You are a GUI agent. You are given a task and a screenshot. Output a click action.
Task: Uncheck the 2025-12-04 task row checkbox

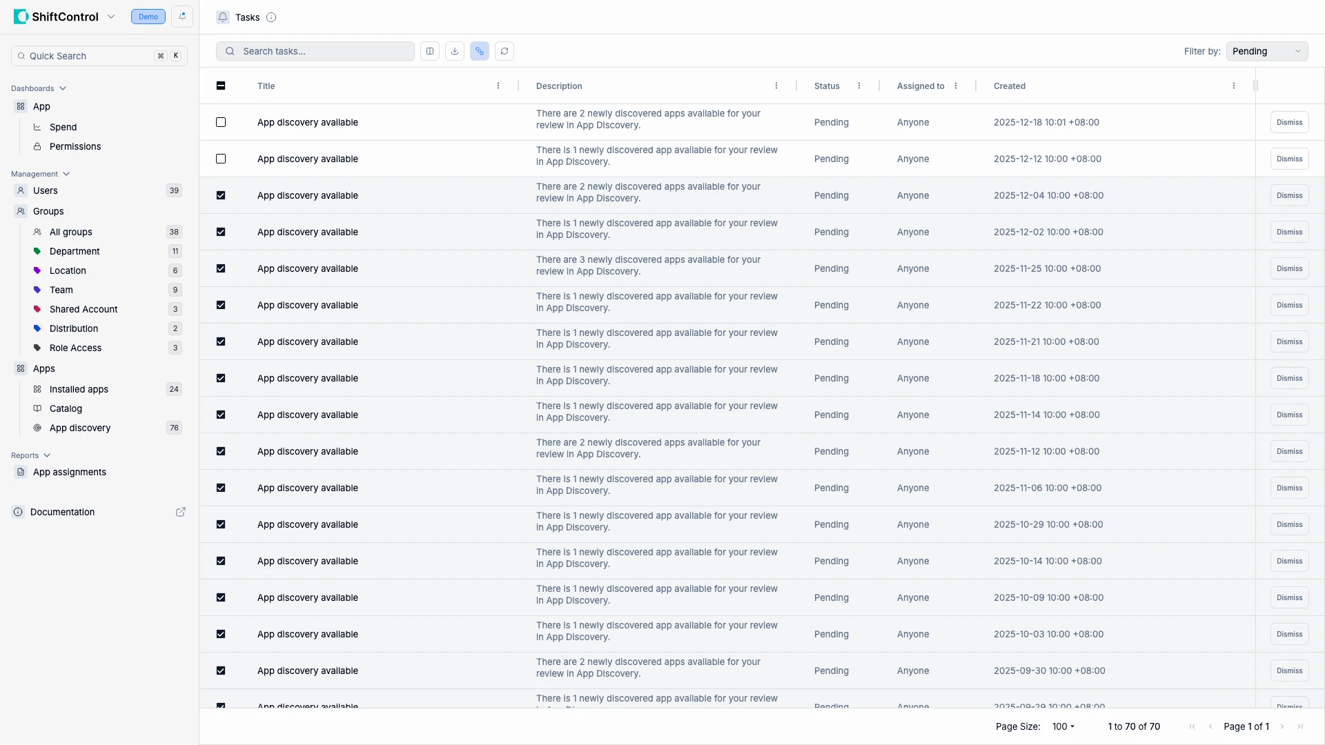pos(221,195)
